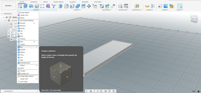Click the Offset Plane icon in Construct
This screenshot has width=201, height=93.
click(x=137, y=6)
